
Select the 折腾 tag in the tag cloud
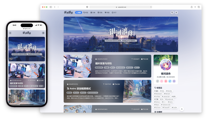point(156,99)
